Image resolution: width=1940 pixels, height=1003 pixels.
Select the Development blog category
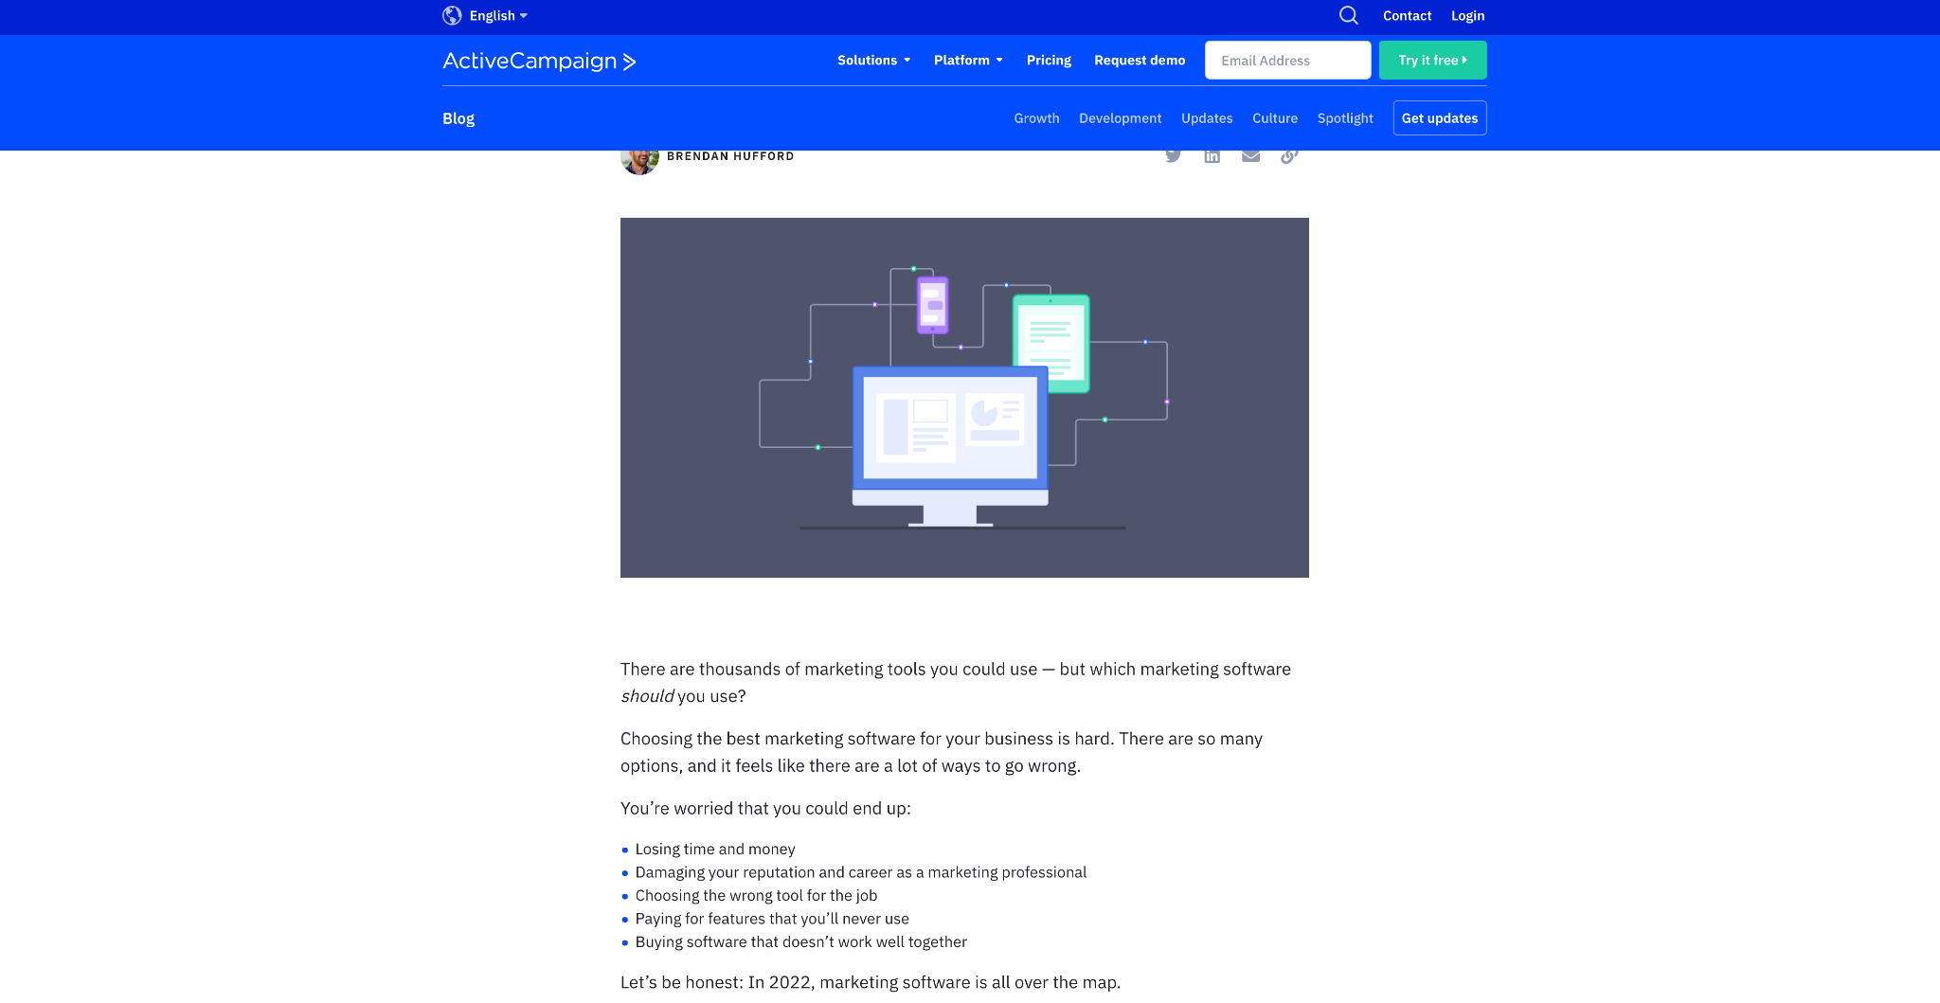1120,118
